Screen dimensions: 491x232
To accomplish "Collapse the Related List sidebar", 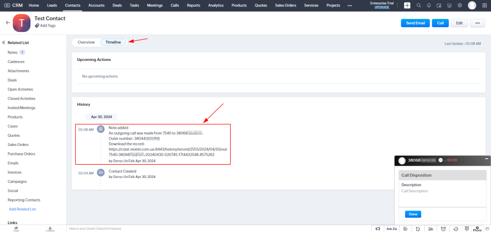I will tap(3, 43).
